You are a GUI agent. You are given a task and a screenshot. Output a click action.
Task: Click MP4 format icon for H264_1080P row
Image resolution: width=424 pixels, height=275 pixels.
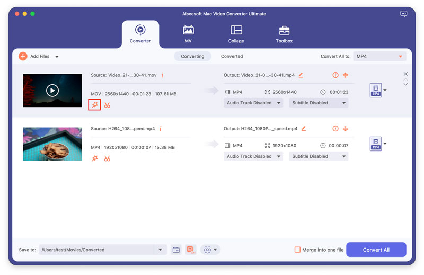click(376, 144)
